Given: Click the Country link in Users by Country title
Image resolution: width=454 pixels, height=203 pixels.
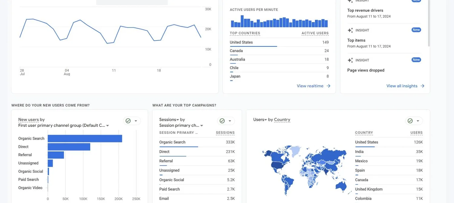Looking at the screenshot, I should pyautogui.click(x=282, y=120).
